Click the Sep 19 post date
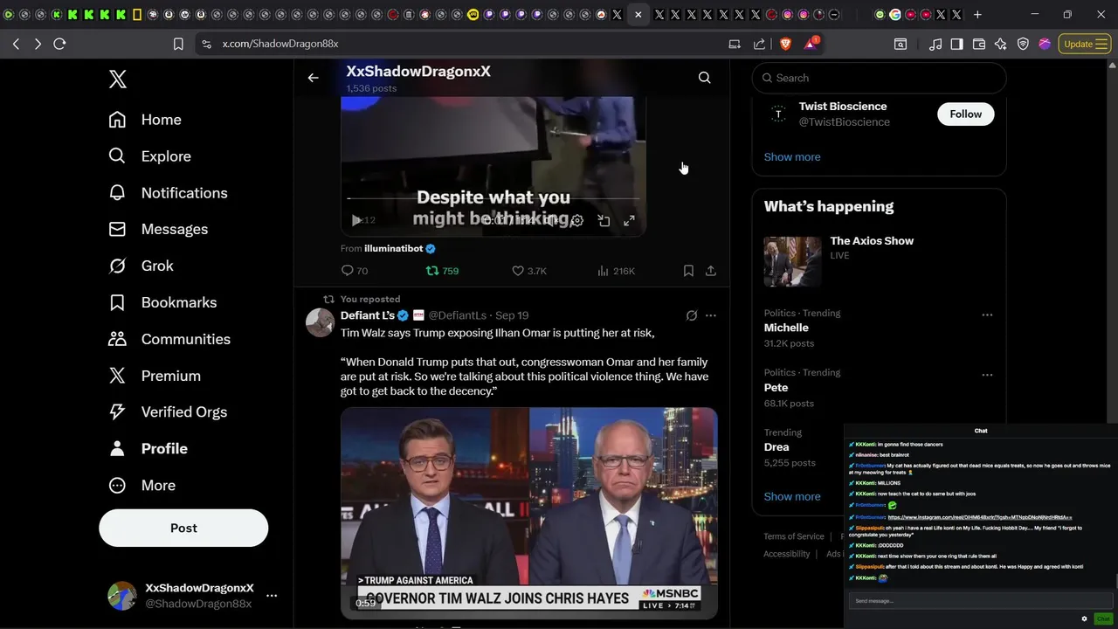 pyautogui.click(x=512, y=315)
